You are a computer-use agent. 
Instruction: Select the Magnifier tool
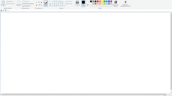click(x=41, y=5)
